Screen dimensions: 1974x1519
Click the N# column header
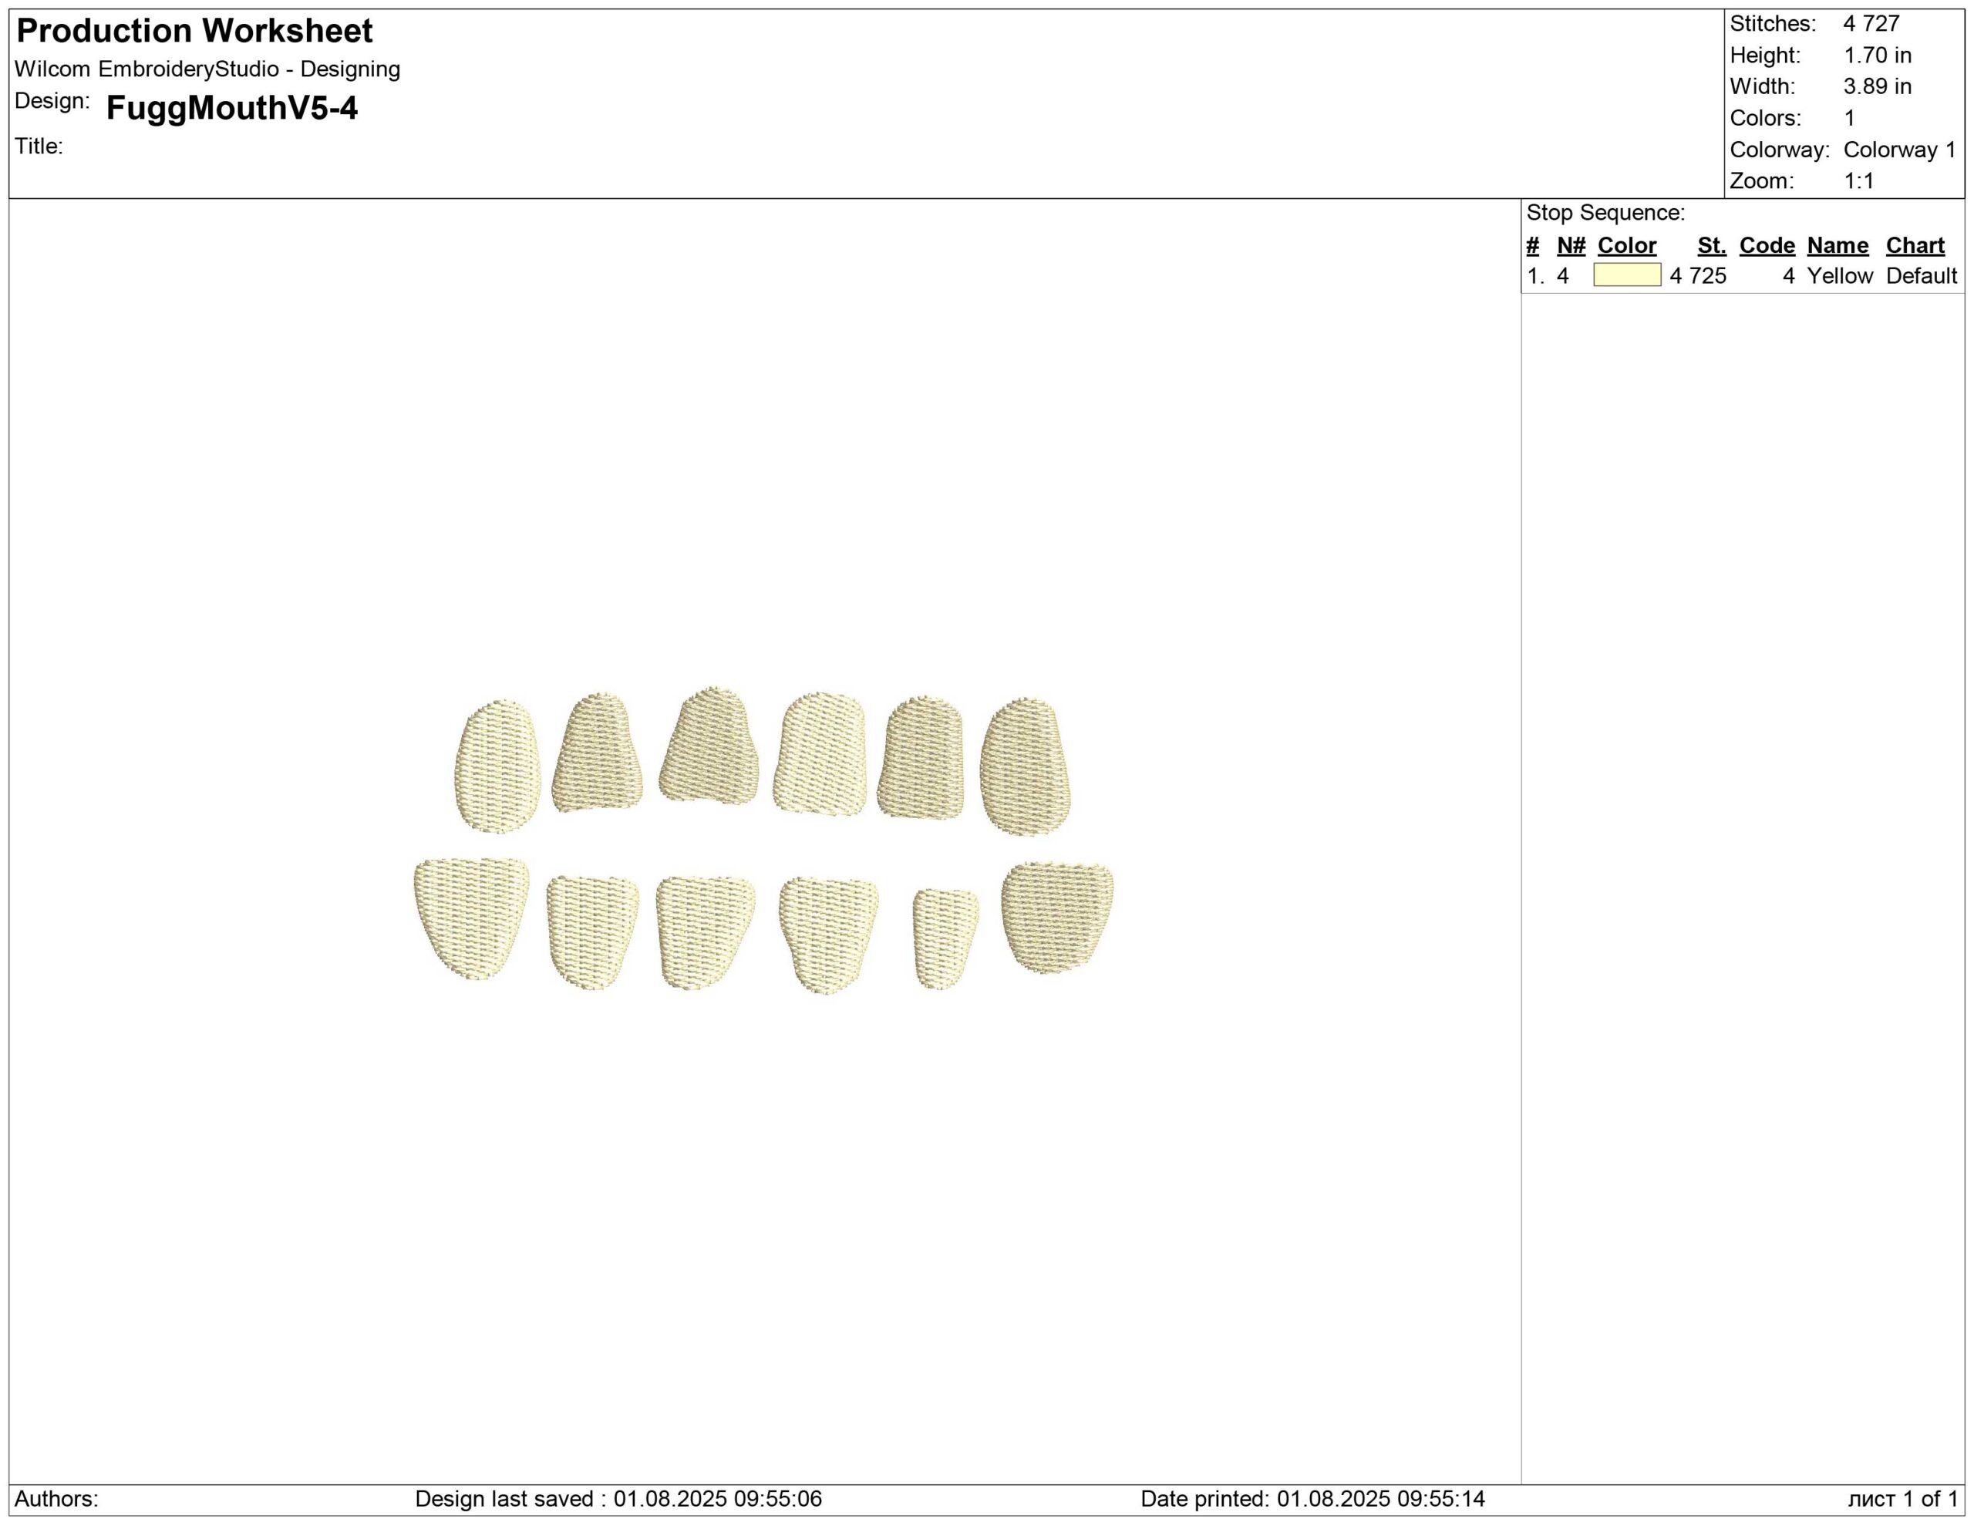(x=1571, y=246)
